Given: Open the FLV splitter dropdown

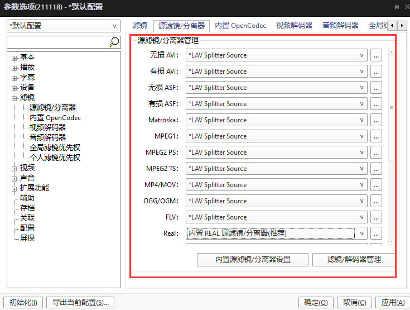Looking at the screenshot, I should (x=276, y=218).
